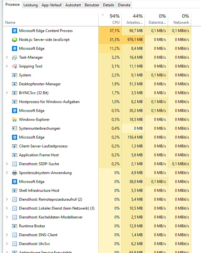Open the Dienste tab

click(124, 5)
